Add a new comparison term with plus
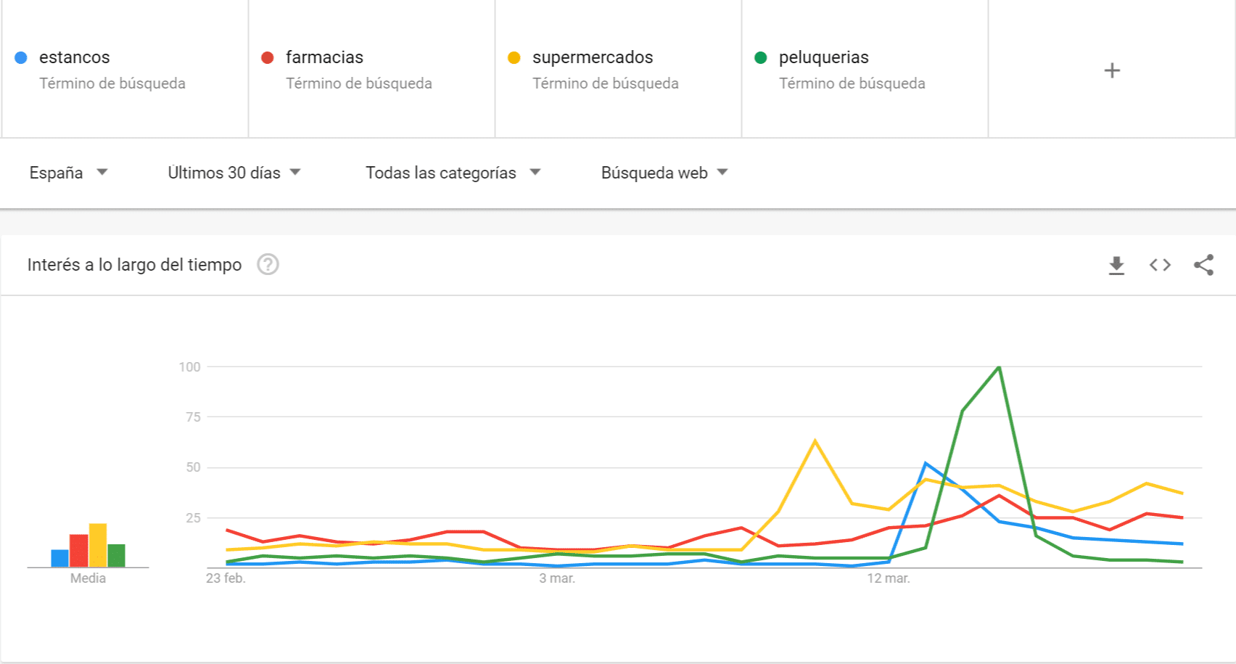Screen dimensions: 1236x664 [1111, 70]
